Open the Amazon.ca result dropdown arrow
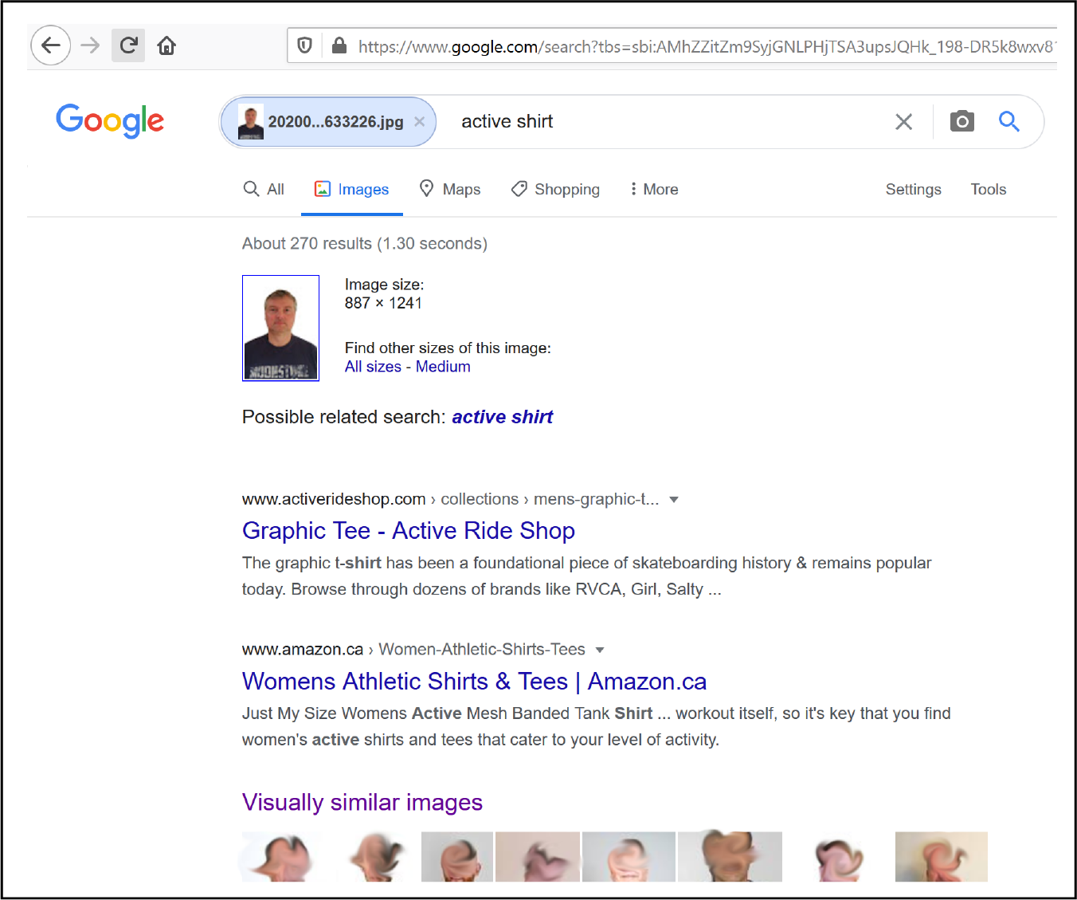Viewport: 1077px width, 900px height. [600, 650]
